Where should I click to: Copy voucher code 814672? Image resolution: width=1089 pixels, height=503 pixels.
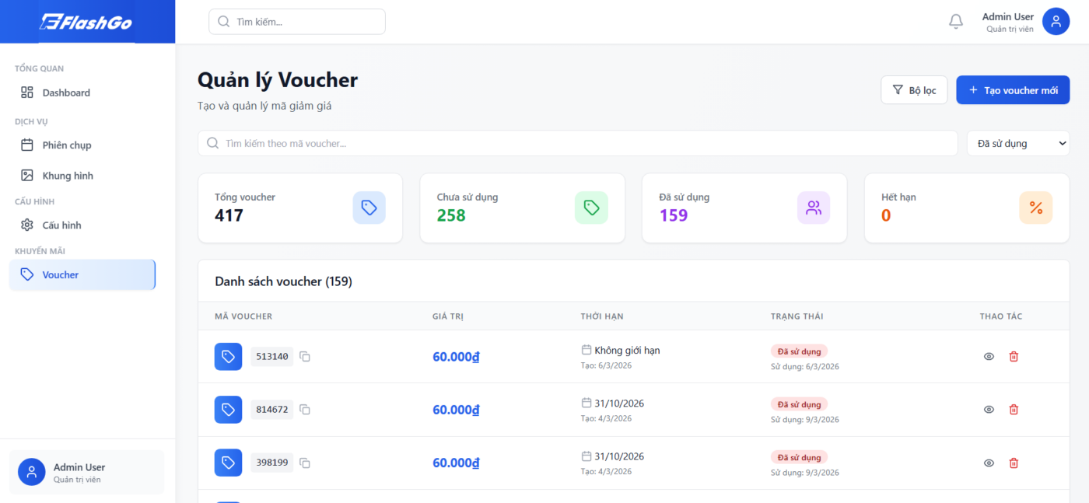(305, 410)
